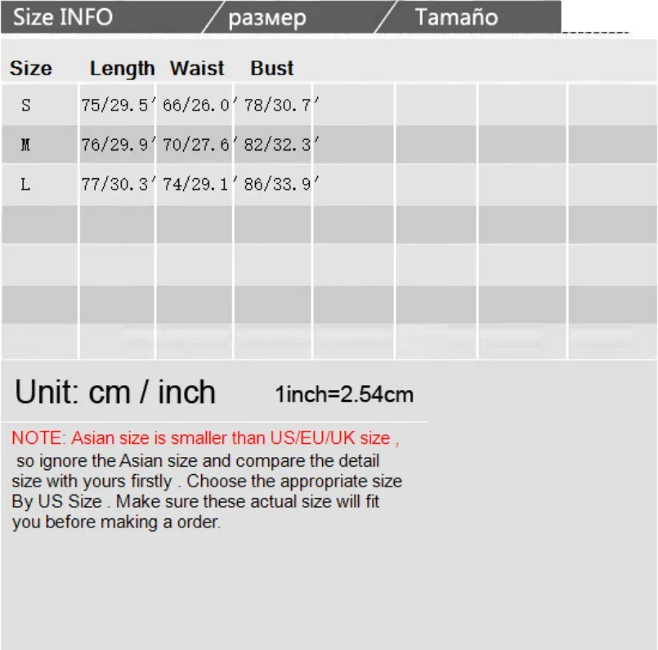This screenshot has width=658, height=650.
Task: Click the line beginning 'By US Size'
Action: point(195,501)
